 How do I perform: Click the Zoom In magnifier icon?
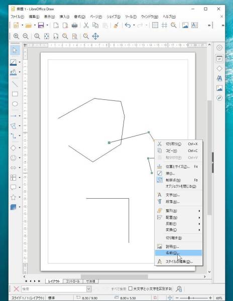[16, 36]
